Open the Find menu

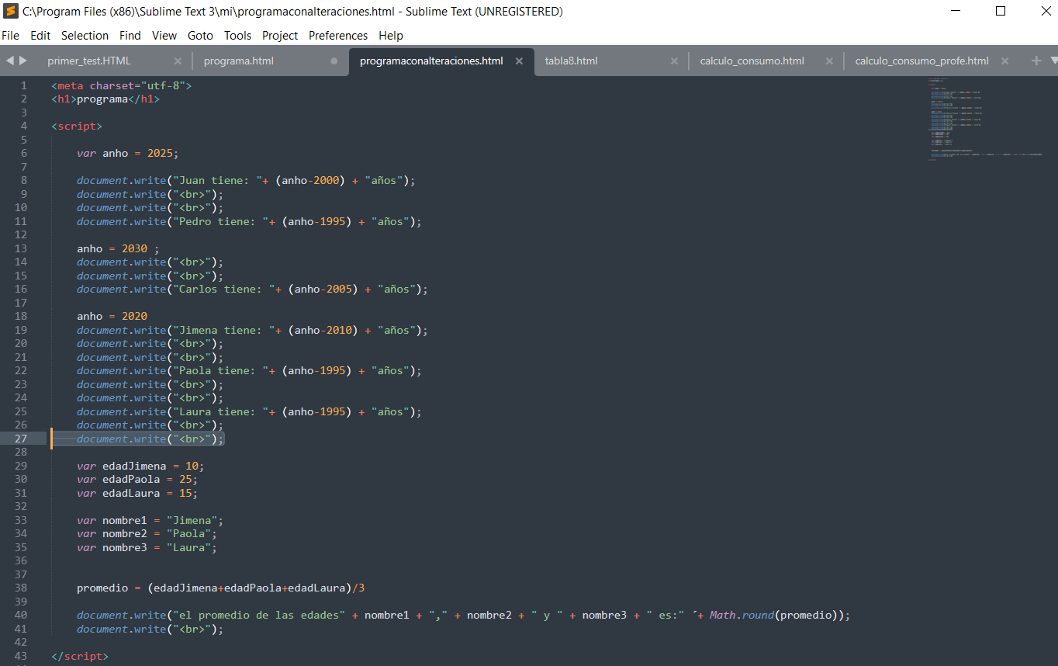(130, 36)
